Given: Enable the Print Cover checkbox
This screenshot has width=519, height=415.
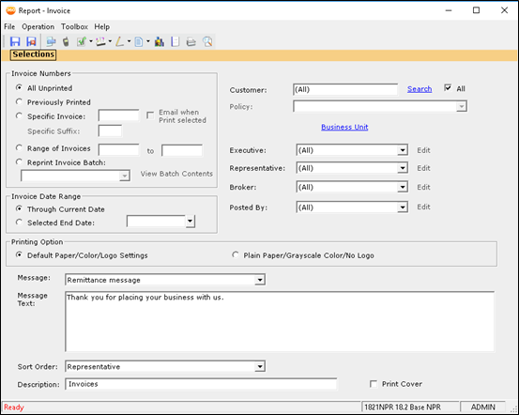Looking at the screenshot, I should coord(374,384).
